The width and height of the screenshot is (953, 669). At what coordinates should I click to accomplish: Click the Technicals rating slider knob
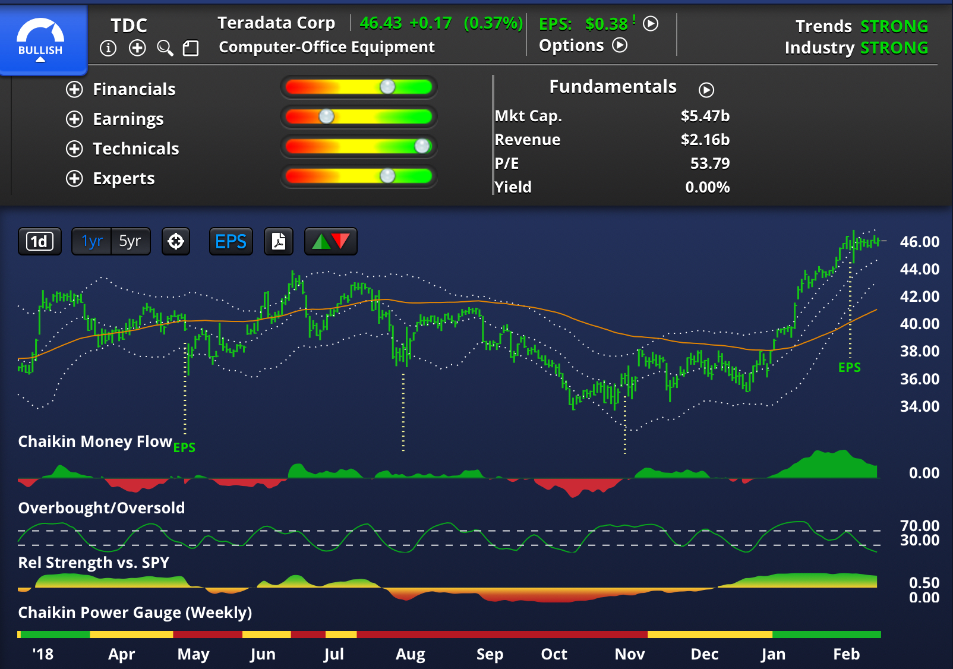tap(422, 146)
